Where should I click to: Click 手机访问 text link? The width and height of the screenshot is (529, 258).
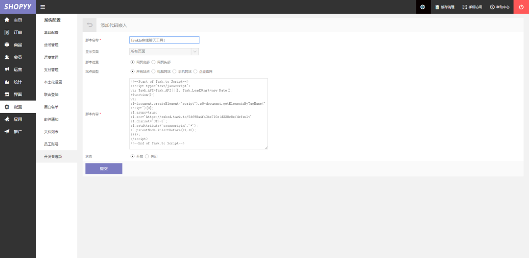tap(475, 7)
